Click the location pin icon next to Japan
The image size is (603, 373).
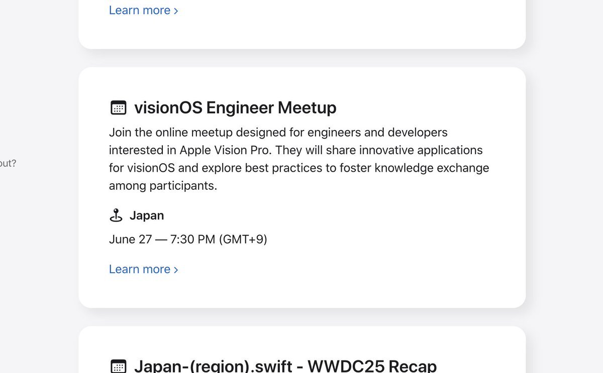(116, 215)
